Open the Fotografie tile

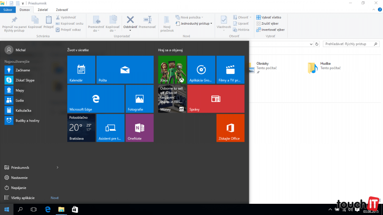[x=140, y=99]
